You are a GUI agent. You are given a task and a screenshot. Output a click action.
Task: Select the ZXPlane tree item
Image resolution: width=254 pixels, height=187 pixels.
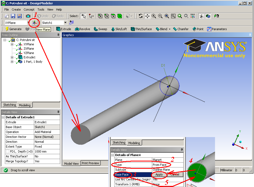29,49
